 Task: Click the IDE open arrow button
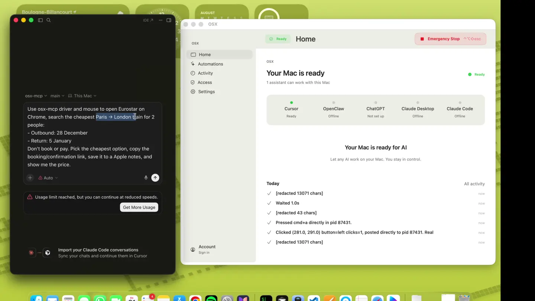[x=148, y=20]
